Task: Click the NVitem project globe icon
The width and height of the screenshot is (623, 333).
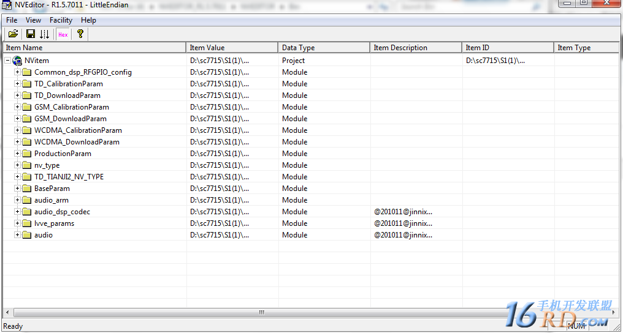Action: 17,61
